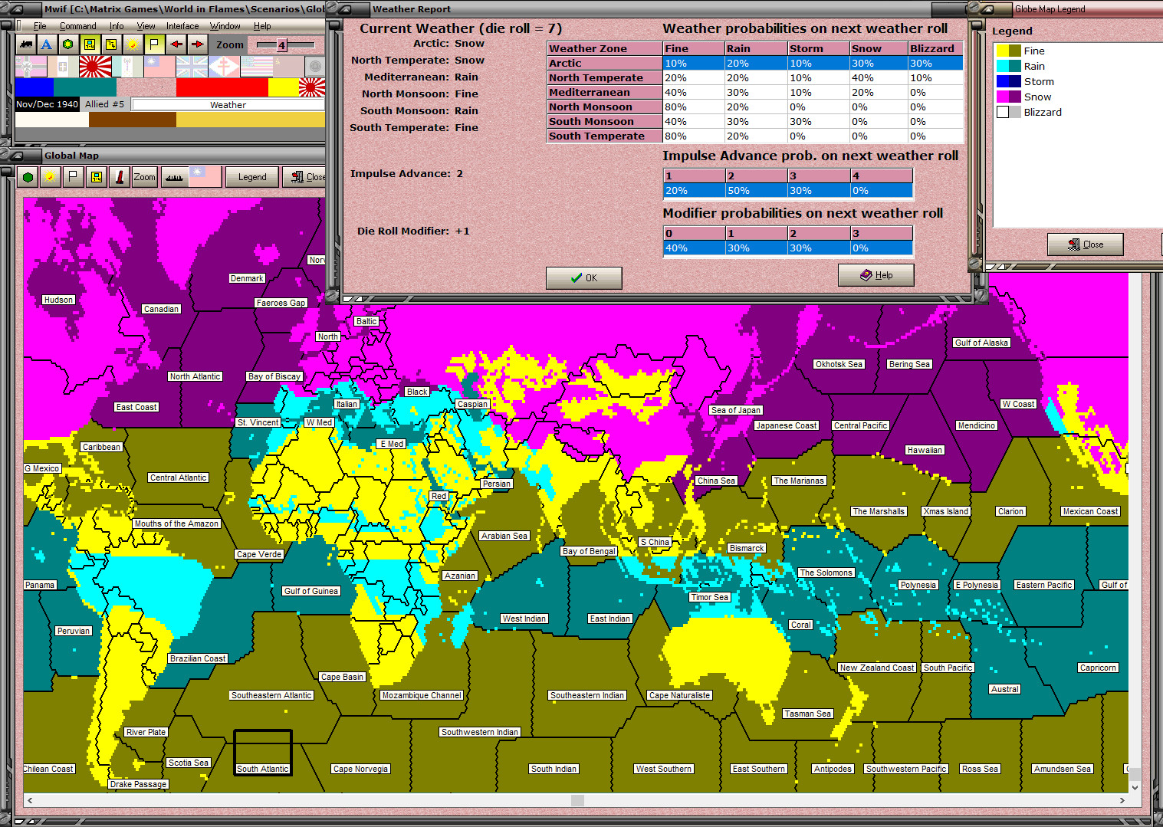Click the ship convoy icon in Global Map toolbar
Screen dimensions: 1163x827
(x=174, y=177)
